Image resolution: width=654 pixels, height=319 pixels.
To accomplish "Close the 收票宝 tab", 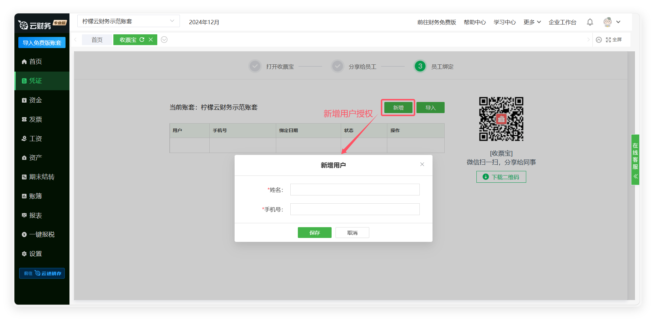I will pyautogui.click(x=151, y=40).
